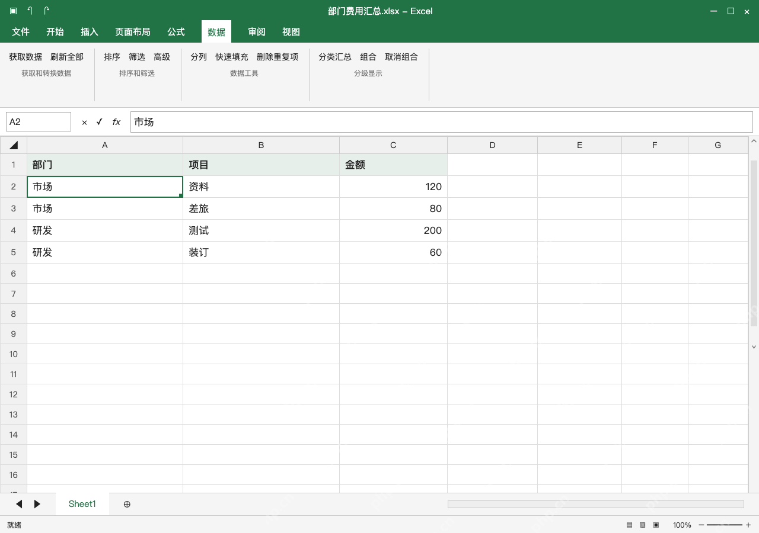Enable 筛选 on the data
Screen dimensions: 759x533
pyautogui.click(x=137, y=57)
